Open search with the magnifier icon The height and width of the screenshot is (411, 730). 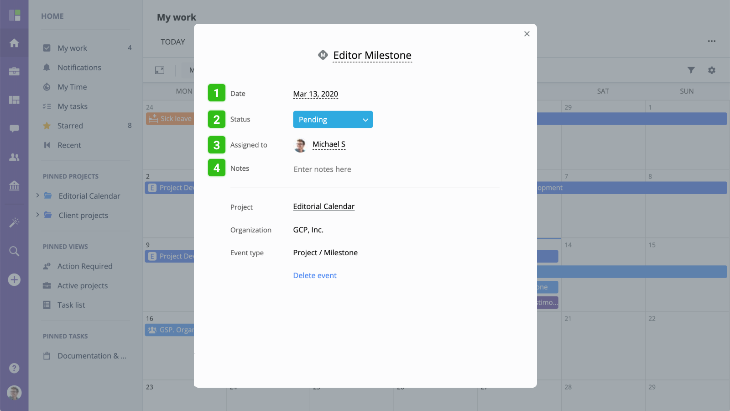(x=14, y=251)
